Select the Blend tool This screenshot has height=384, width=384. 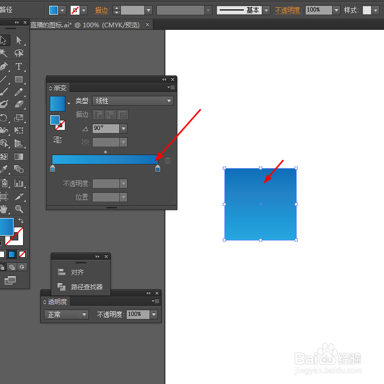click(19, 169)
